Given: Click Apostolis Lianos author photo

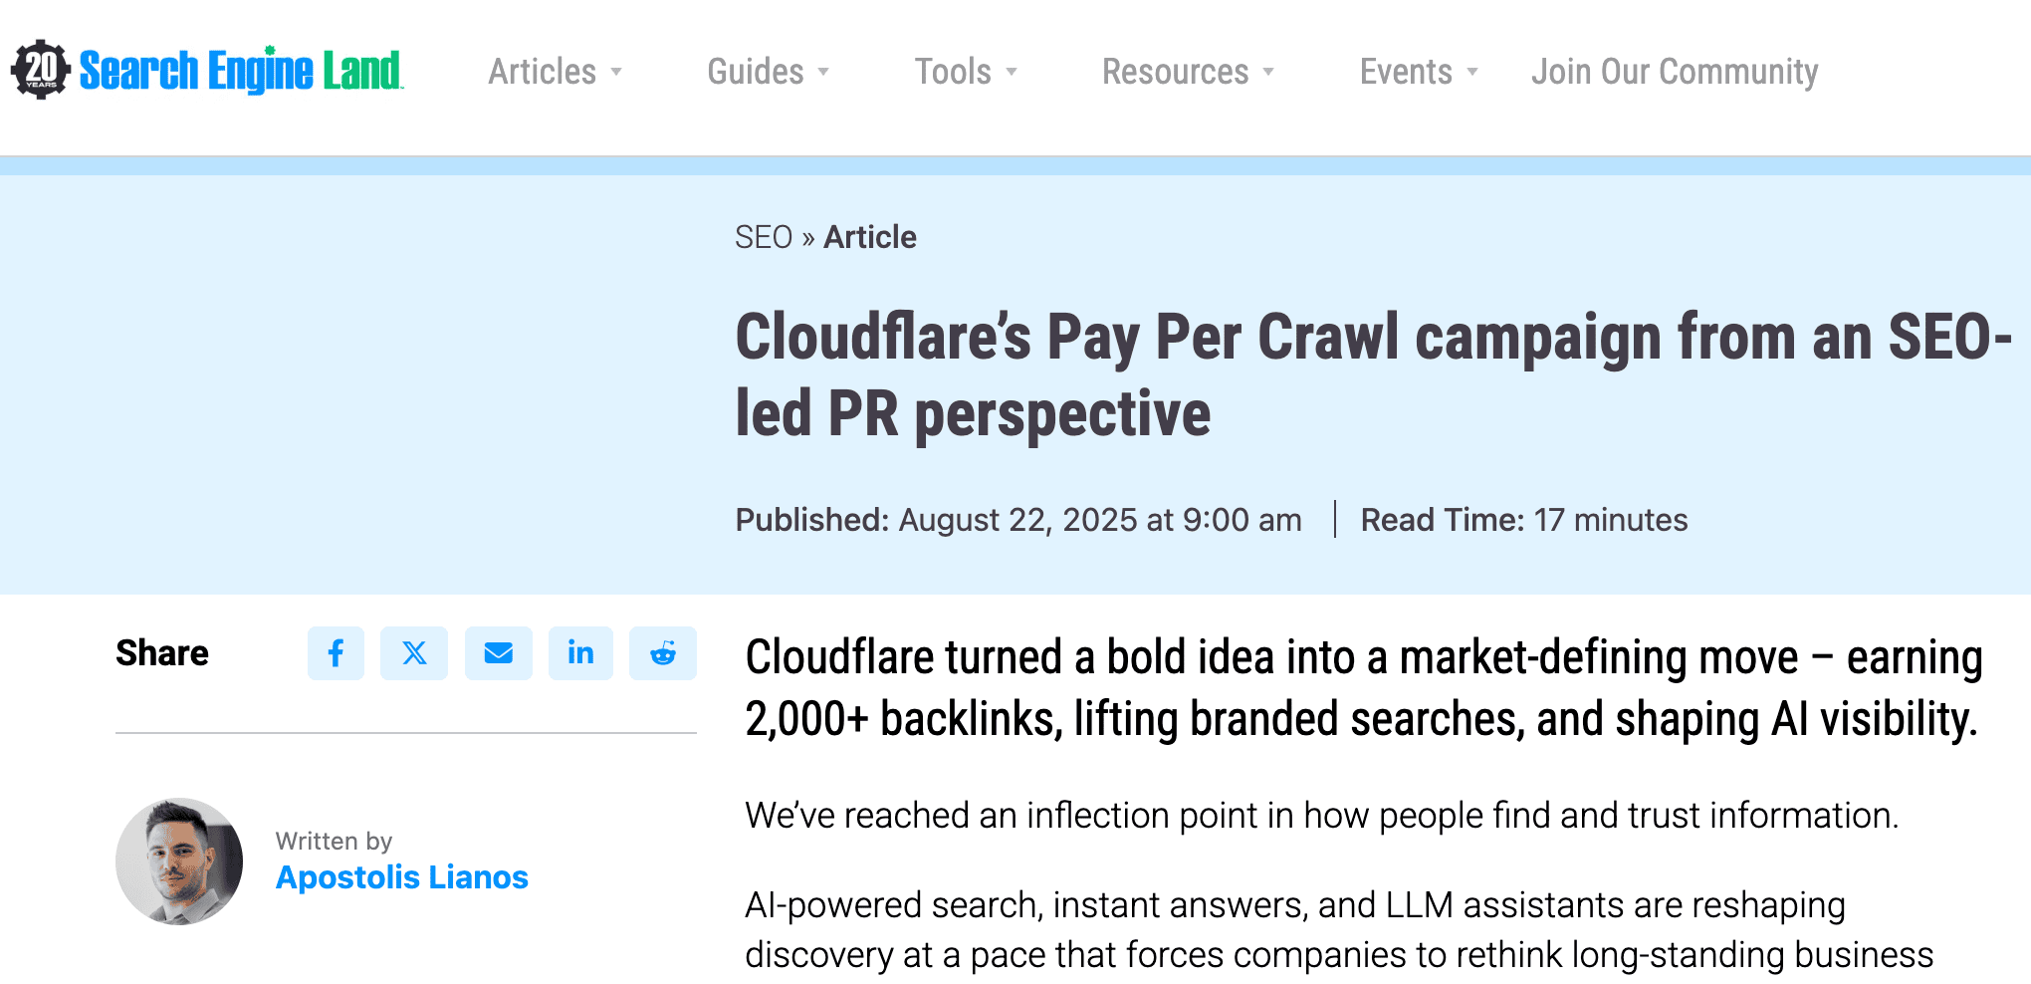Looking at the screenshot, I should pos(179,861).
